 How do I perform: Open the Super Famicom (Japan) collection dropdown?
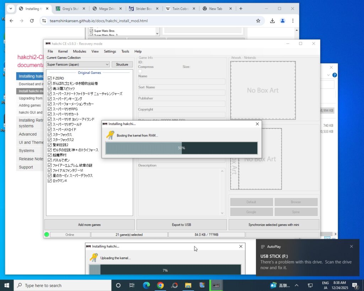tap(78, 65)
